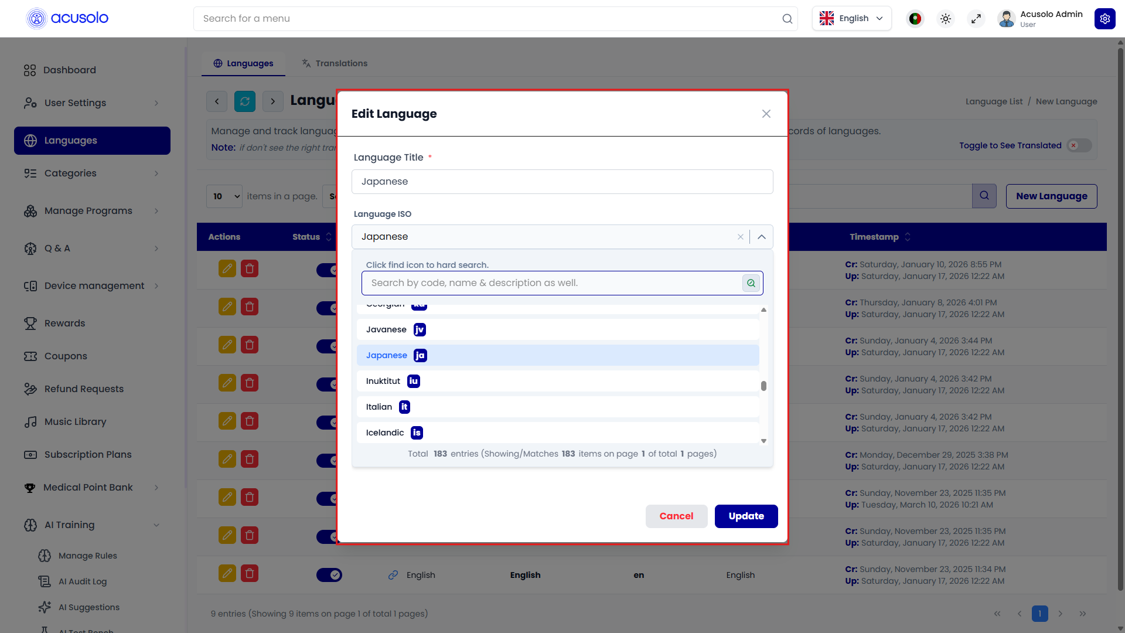
Task: Click the Cancel button
Action: [x=676, y=516]
